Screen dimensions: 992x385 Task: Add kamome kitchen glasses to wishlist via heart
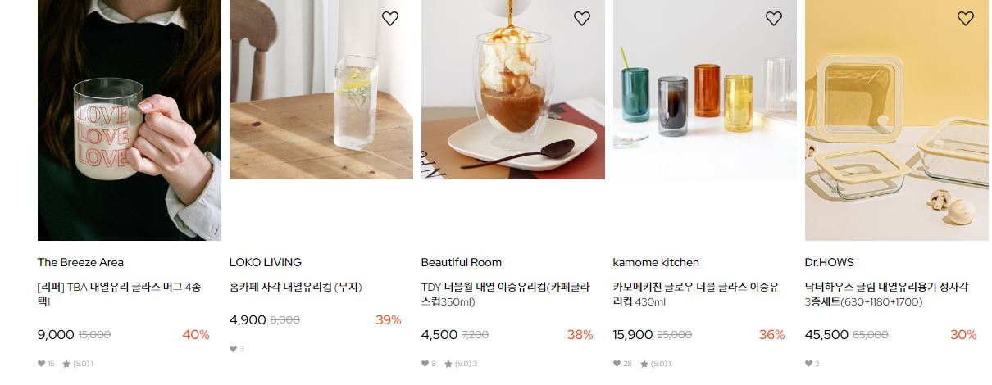774,18
